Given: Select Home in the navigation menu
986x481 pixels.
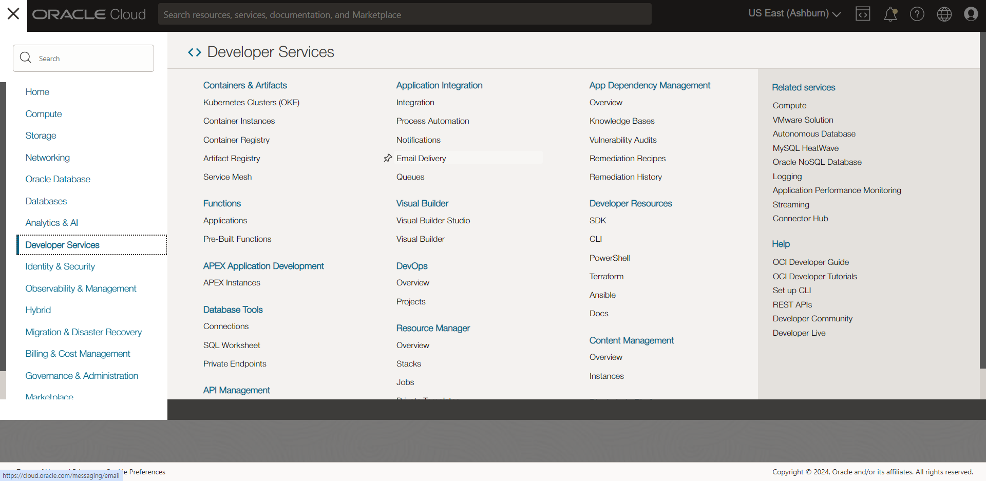Looking at the screenshot, I should 37,92.
